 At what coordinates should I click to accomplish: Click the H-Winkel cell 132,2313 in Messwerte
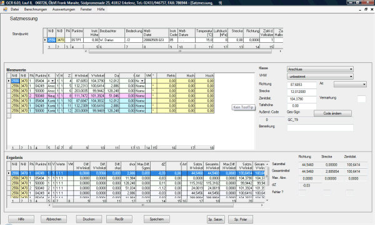(81, 85)
